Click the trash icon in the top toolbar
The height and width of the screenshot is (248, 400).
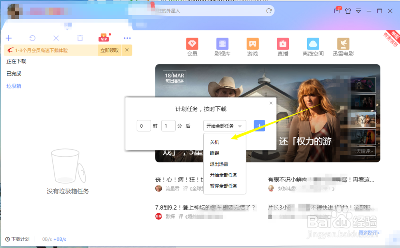80,38
